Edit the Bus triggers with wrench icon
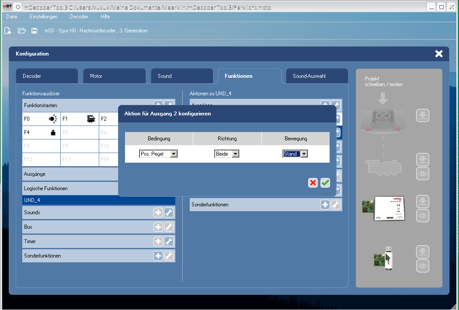 (168, 227)
